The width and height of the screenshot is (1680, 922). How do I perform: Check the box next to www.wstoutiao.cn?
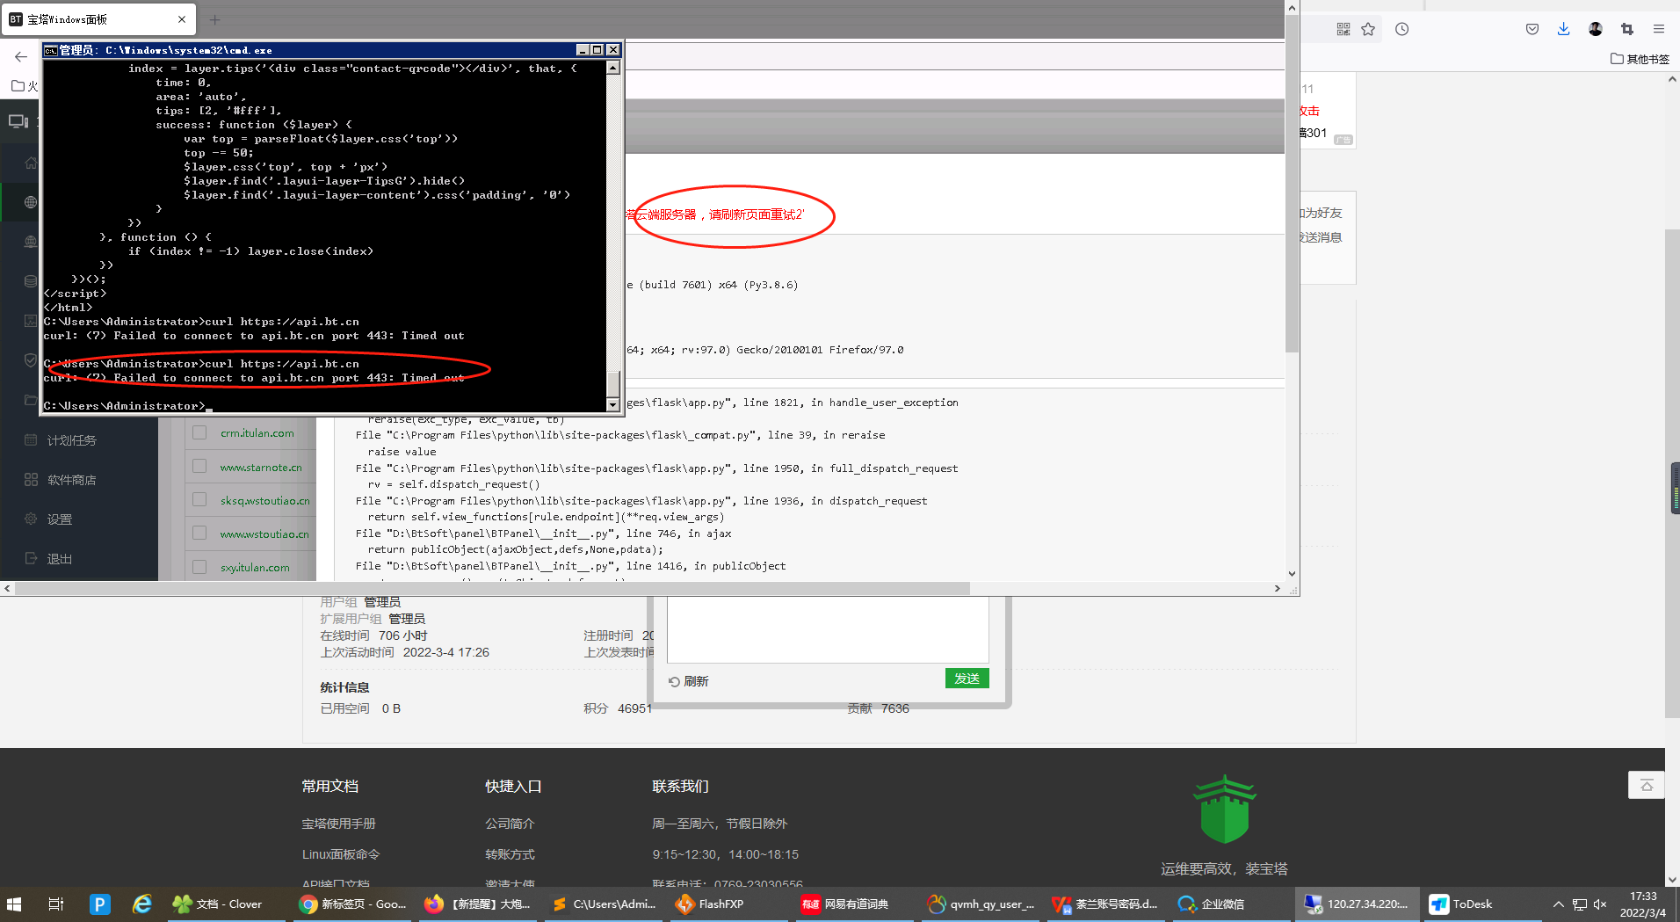(x=199, y=533)
